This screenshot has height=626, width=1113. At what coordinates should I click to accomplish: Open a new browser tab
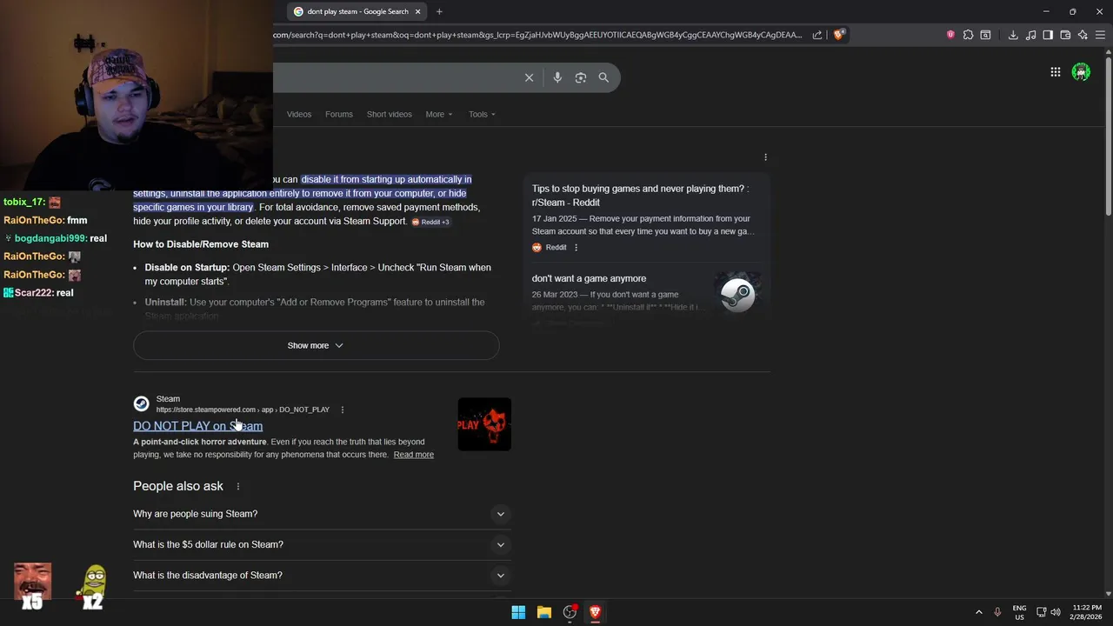(439, 11)
